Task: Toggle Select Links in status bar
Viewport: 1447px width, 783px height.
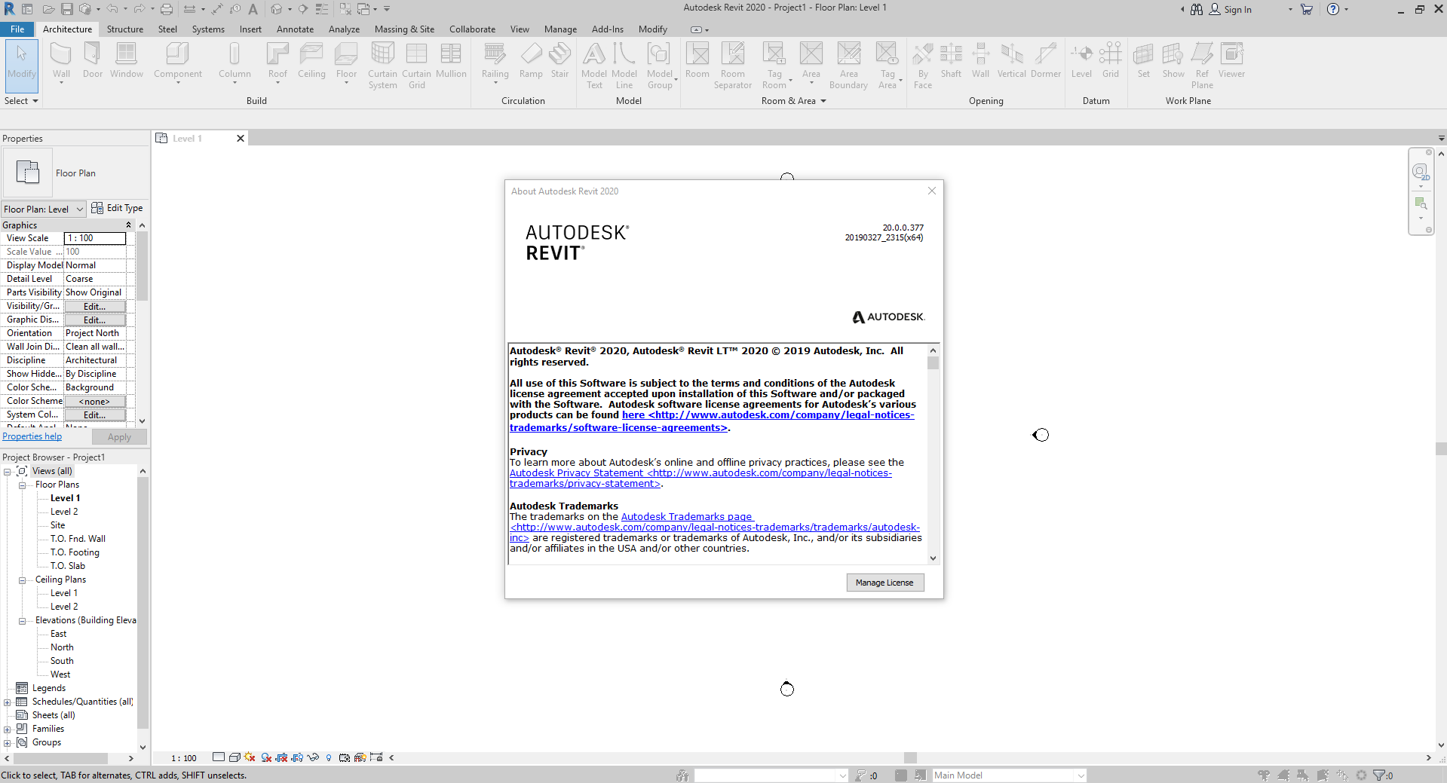Action: [1264, 775]
